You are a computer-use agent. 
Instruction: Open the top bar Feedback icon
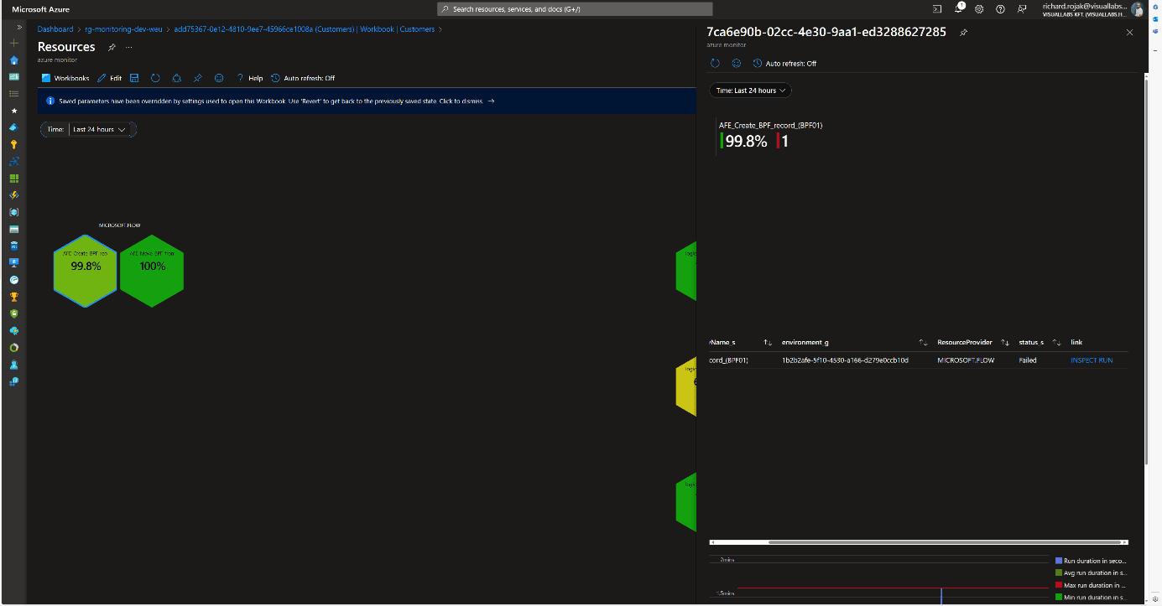pyautogui.click(x=1021, y=9)
